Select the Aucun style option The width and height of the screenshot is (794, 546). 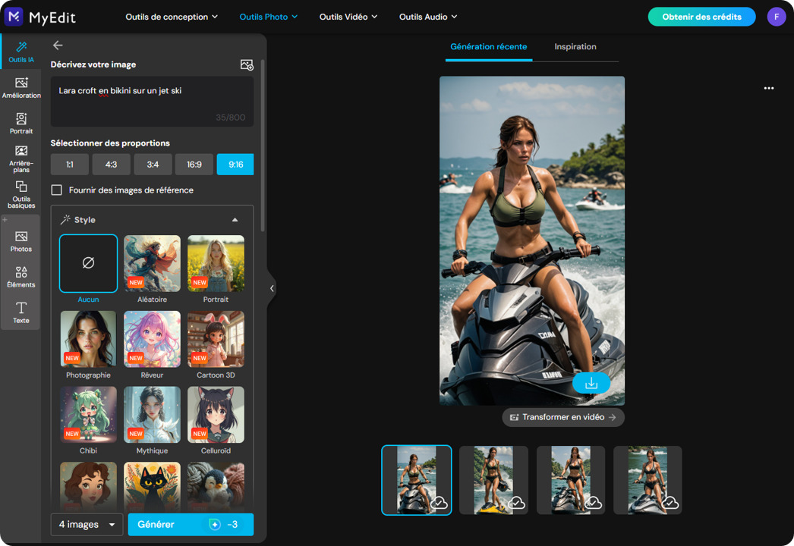click(x=88, y=262)
